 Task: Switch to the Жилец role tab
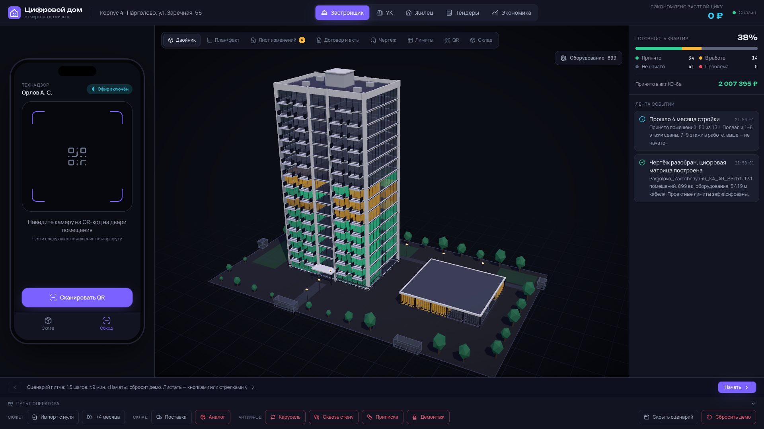[419, 13]
